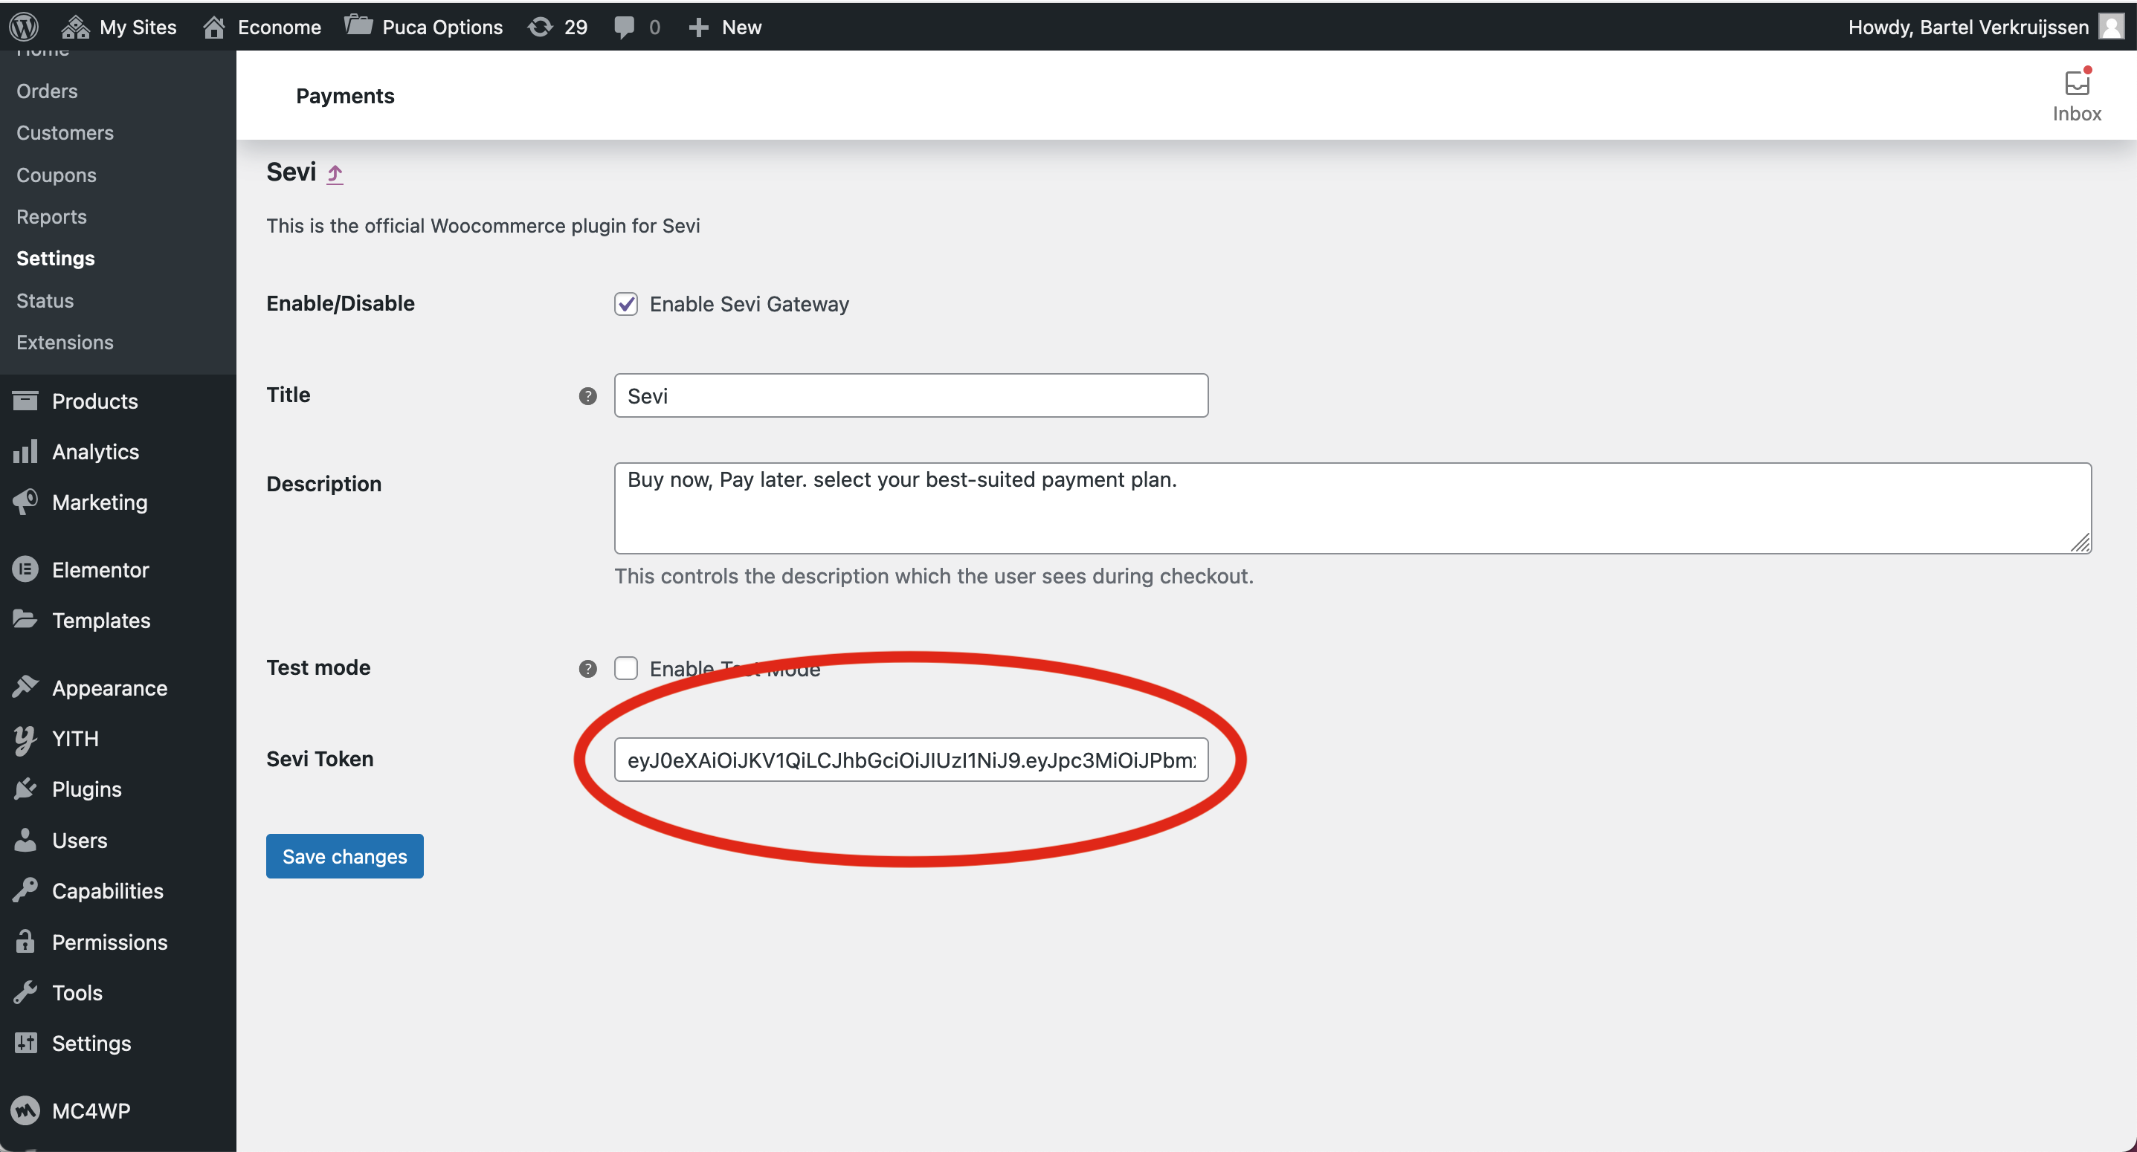Open My Sites admin bar link
This screenshot has height=1152, width=2137.
click(138, 27)
